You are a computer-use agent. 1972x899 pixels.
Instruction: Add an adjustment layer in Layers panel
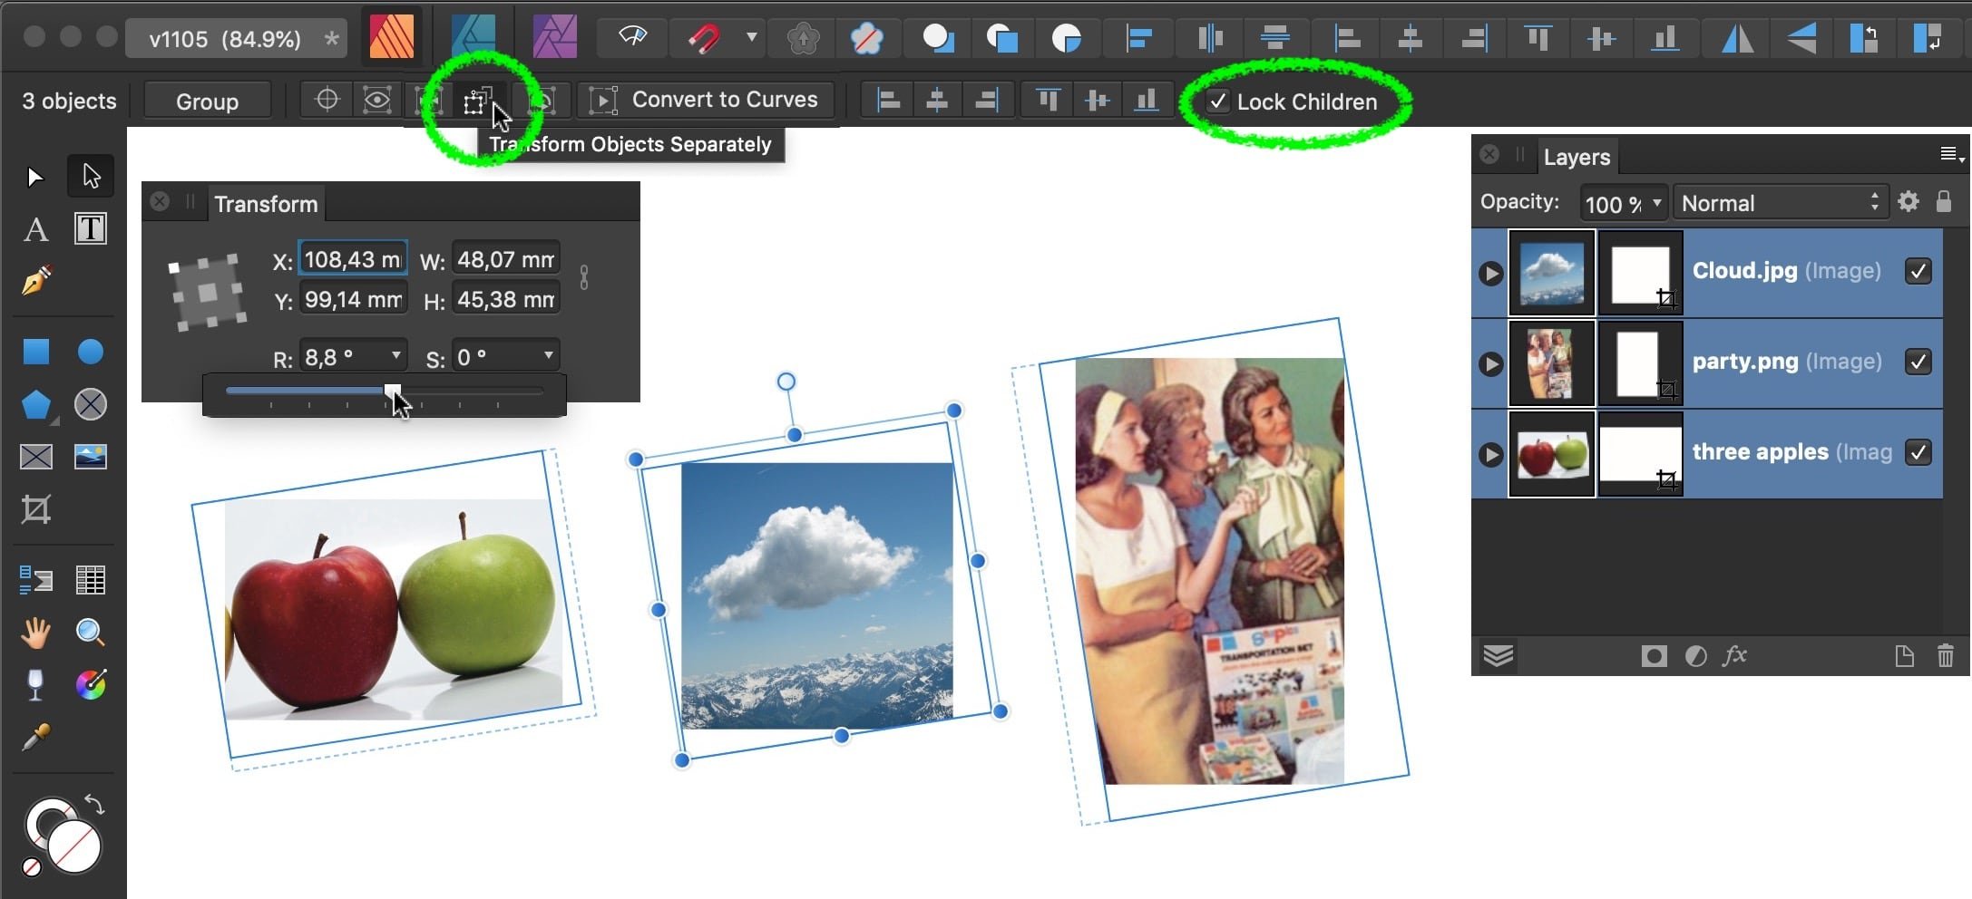[1695, 656]
